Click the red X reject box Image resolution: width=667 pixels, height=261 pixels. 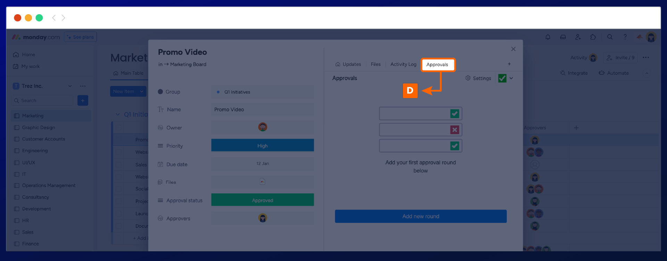point(454,130)
